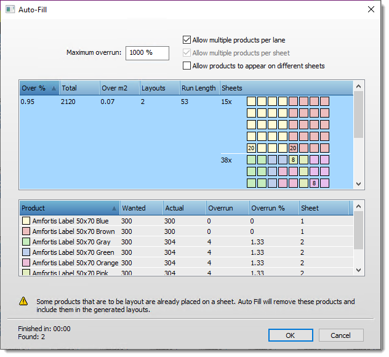Click the Green row Overrun % value 1.33
389x357 pixels.
[257, 252]
